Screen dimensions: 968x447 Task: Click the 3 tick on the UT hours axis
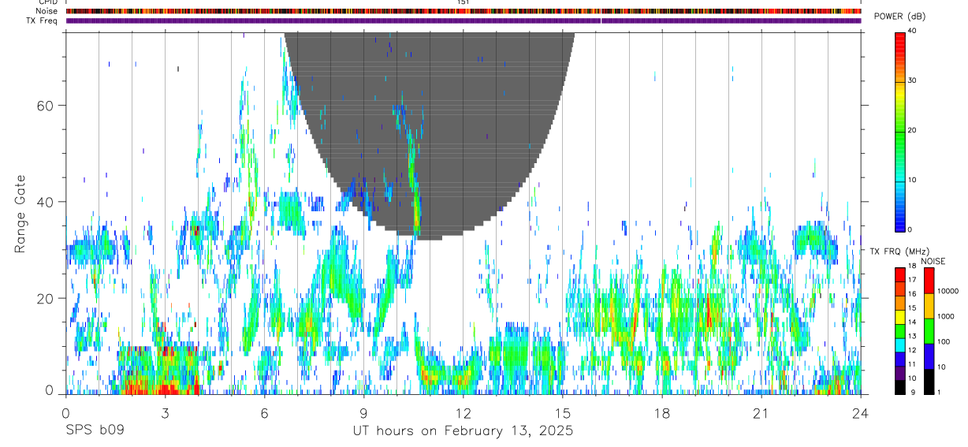tap(165, 413)
